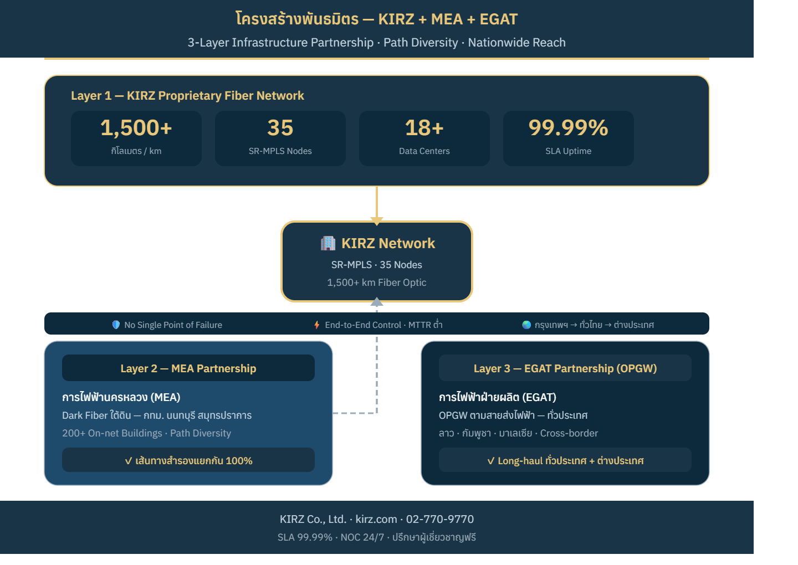Image resolution: width=798 pixels, height=565 pixels.
Task: Click the Long-haul ทั่วประเทศ + ต่างประเทศ badge
Action: click(565, 460)
